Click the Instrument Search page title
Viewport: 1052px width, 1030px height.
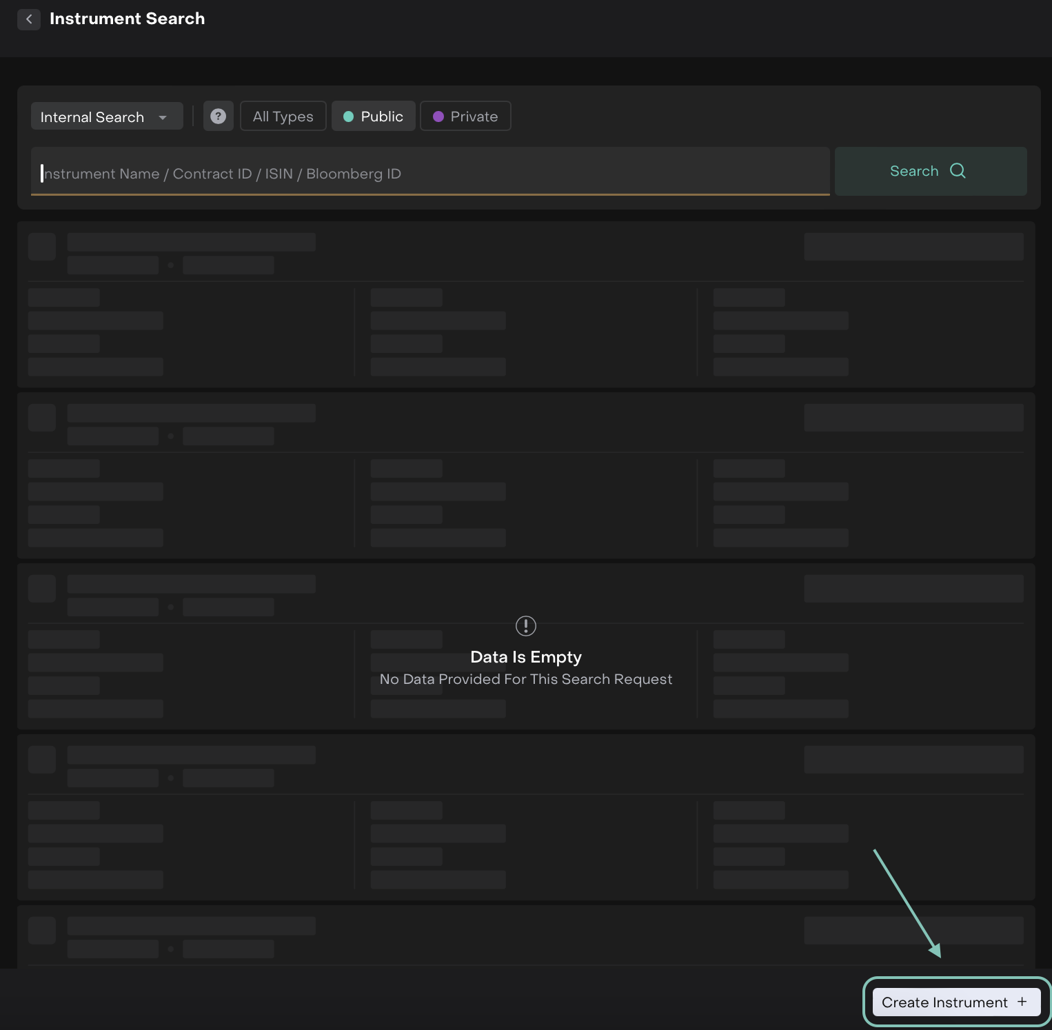pos(127,19)
